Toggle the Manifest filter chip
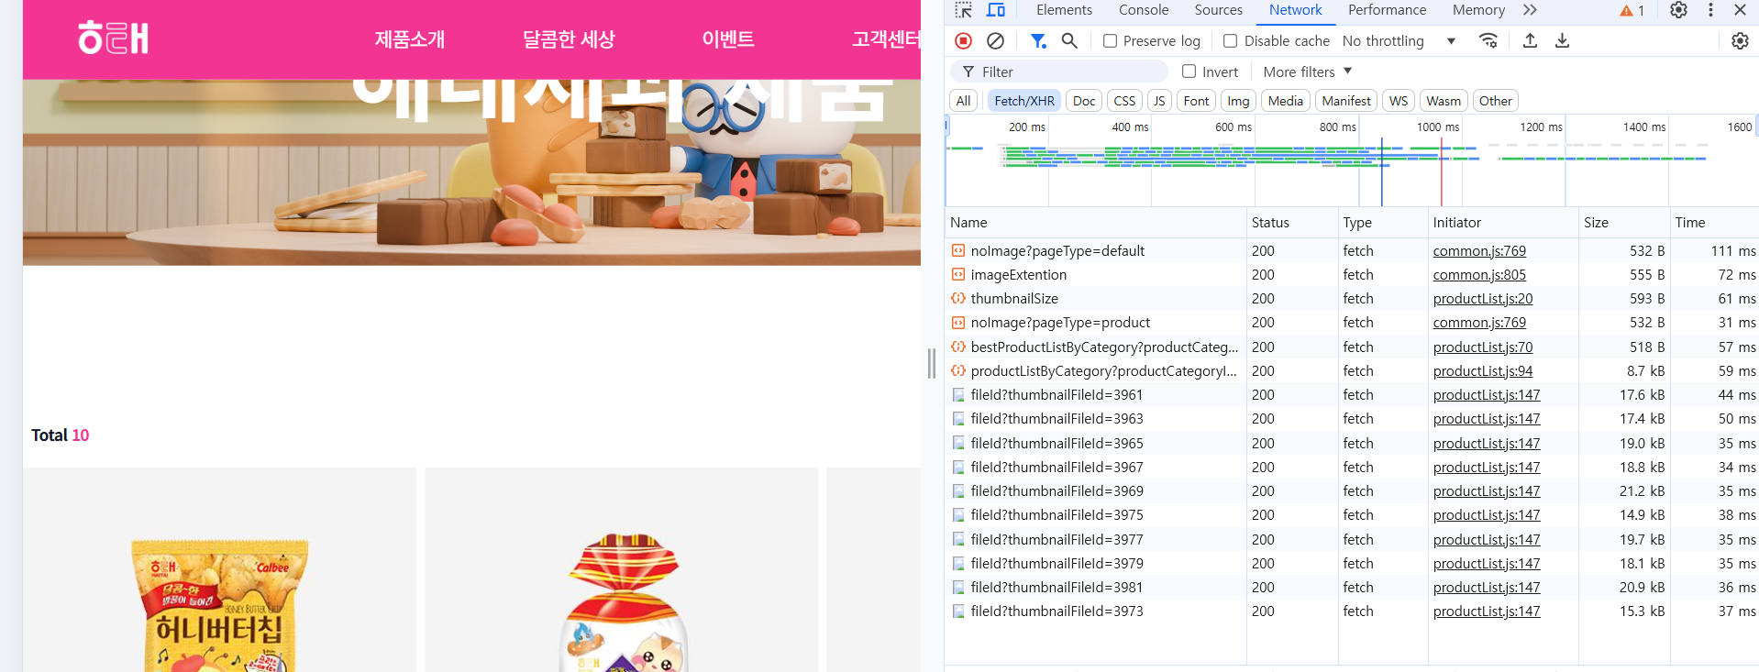1759x672 pixels. [x=1346, y=101]
